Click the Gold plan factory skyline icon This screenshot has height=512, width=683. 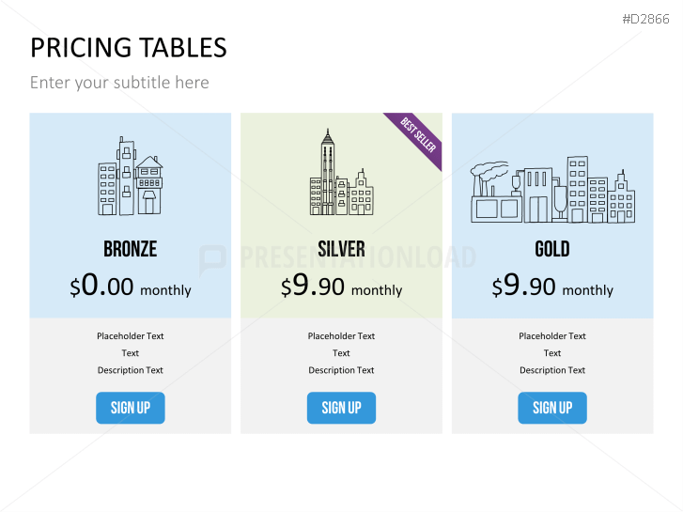[552, 191]
